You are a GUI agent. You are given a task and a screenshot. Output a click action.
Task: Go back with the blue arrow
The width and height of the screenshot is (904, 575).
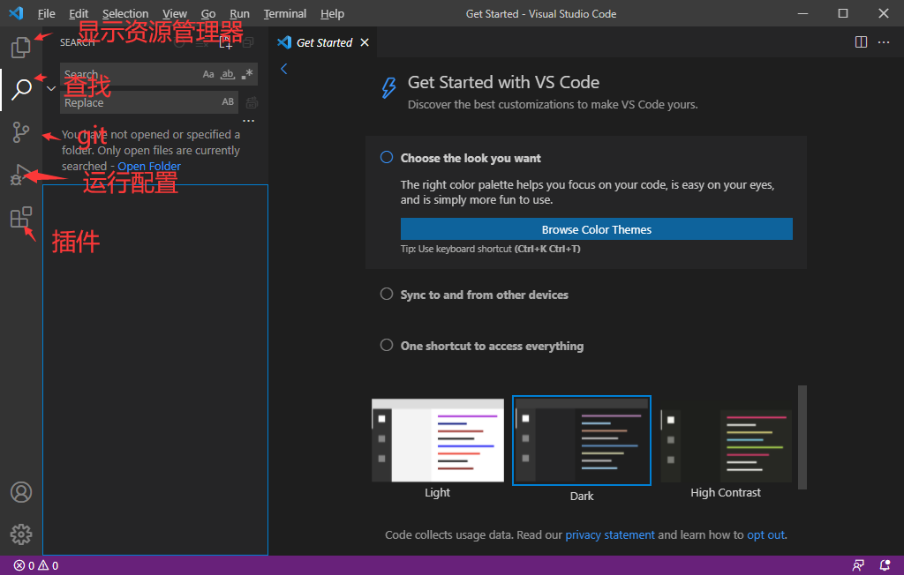[x=283, y=69]
